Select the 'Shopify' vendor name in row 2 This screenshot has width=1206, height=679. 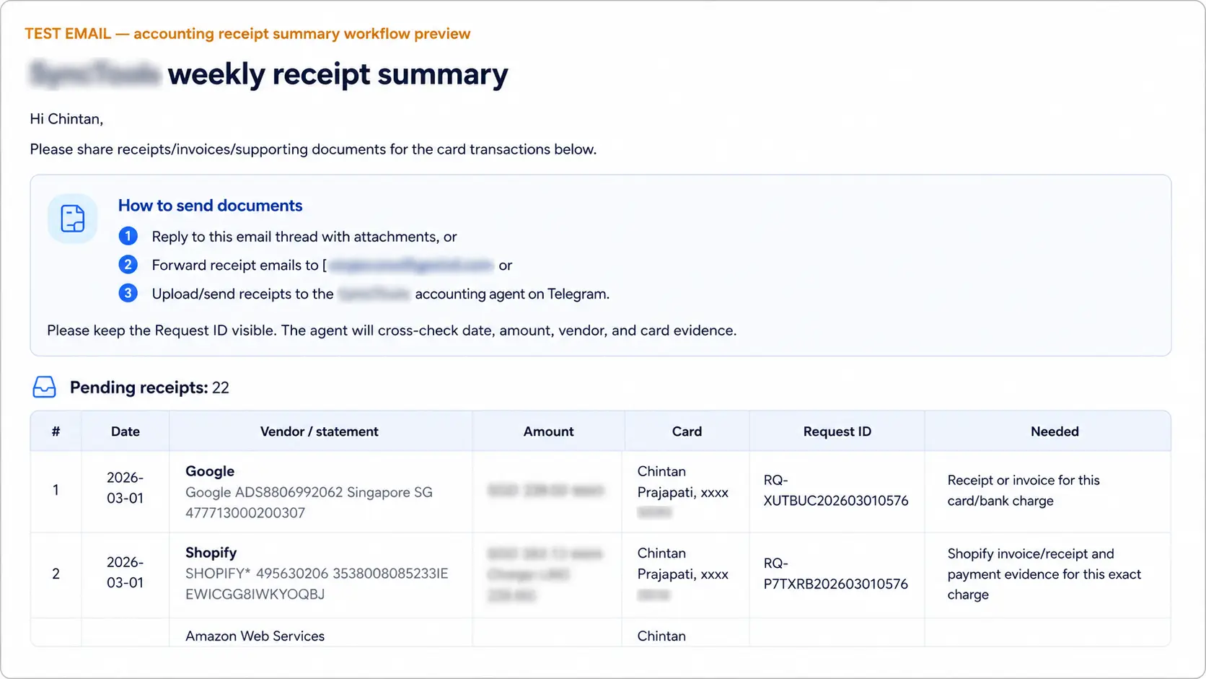[x=211, y=553]
